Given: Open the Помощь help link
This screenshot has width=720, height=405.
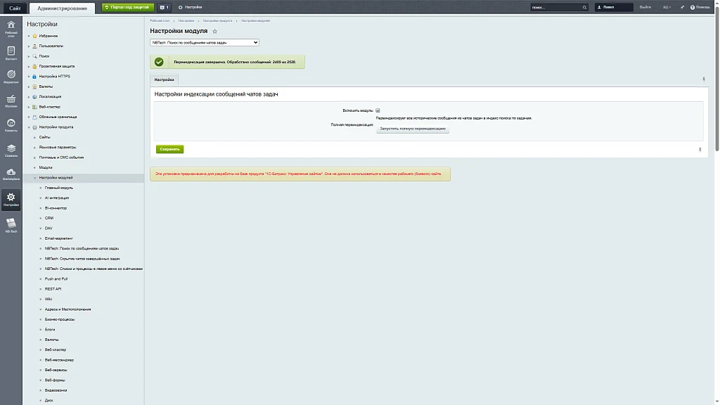Looking at the screenshot, I should pyautogui.click(x=700, y=7).
